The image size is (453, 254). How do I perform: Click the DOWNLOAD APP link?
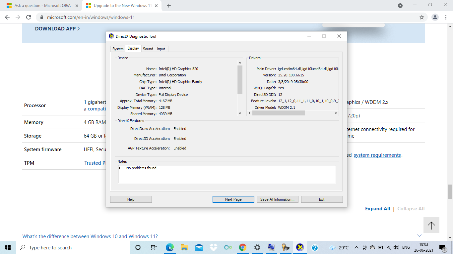[x=57, y=29]
